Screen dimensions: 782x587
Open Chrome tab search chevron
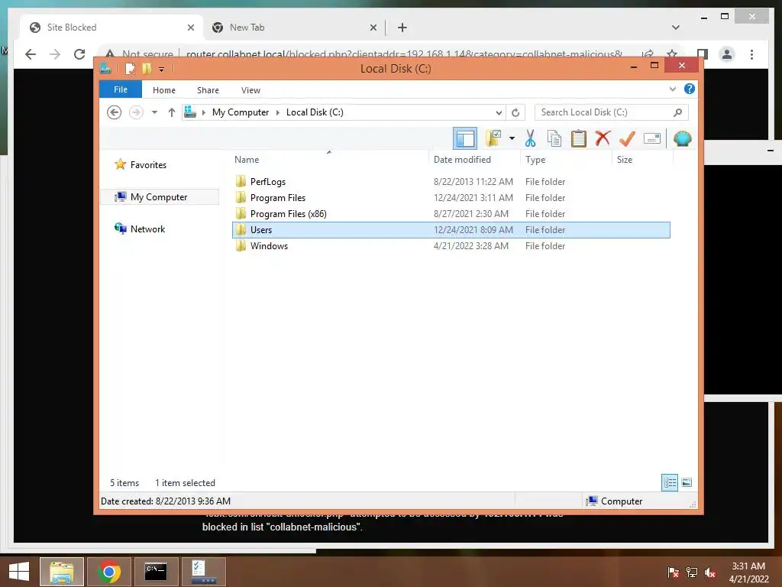(x=675, y=28)
